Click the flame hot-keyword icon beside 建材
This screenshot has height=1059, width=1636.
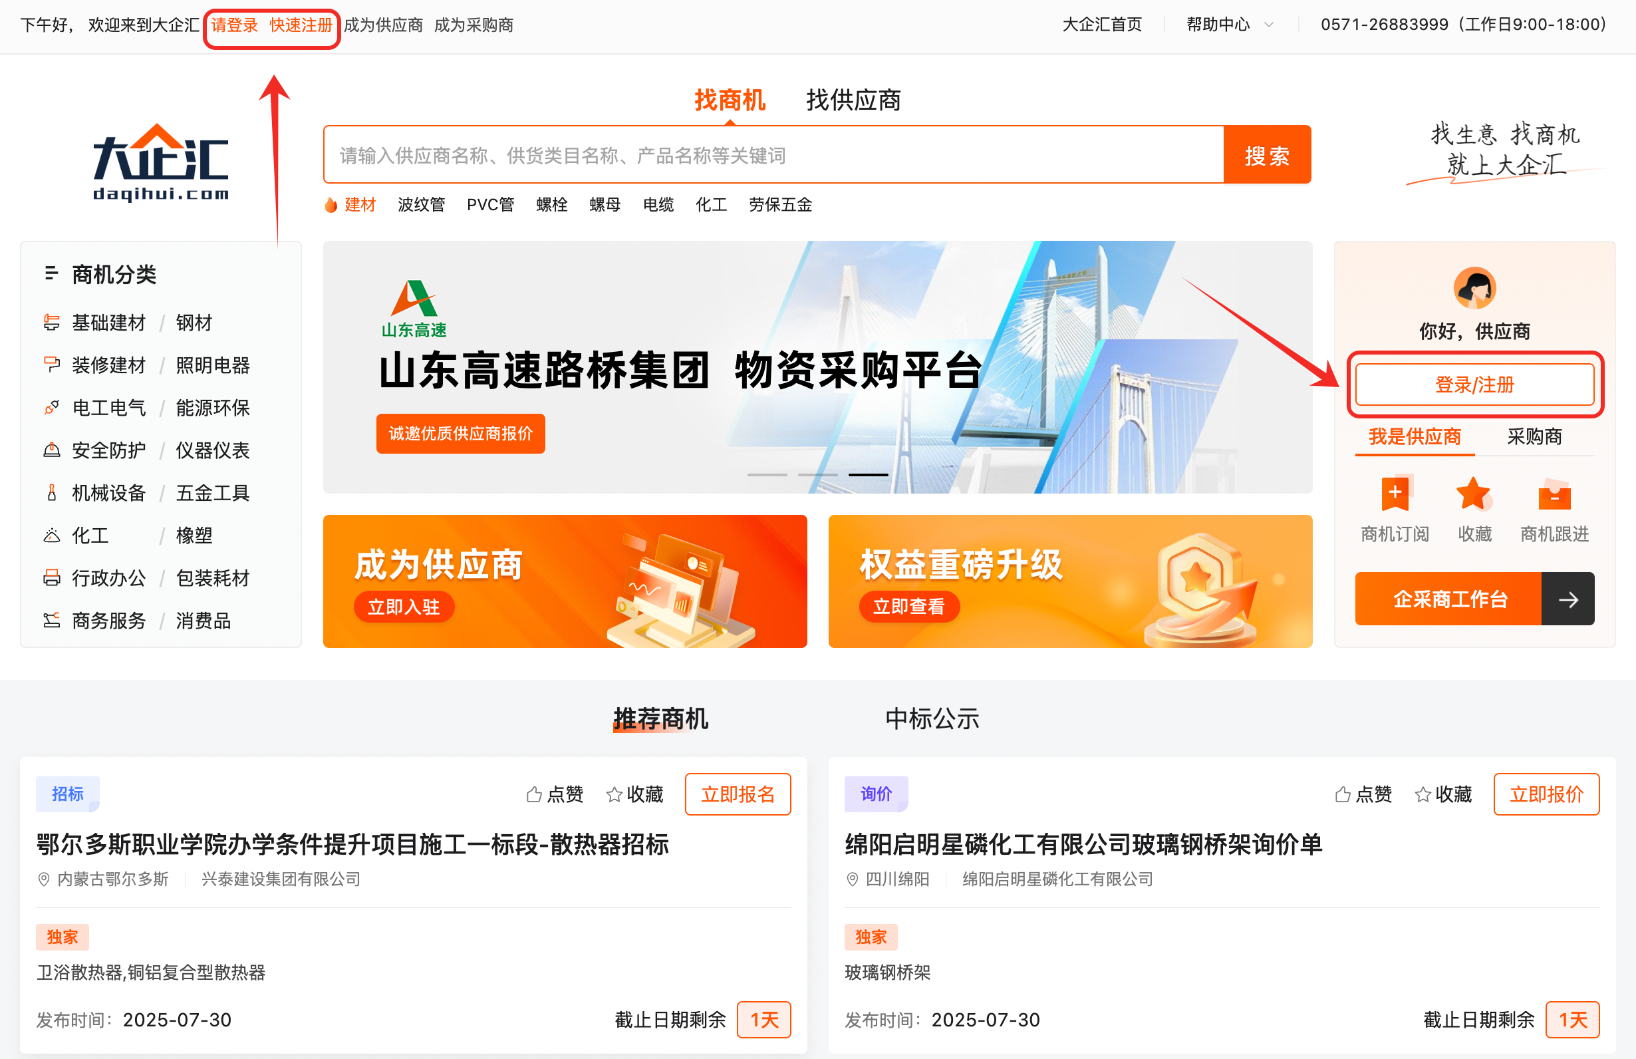point(331,205)
